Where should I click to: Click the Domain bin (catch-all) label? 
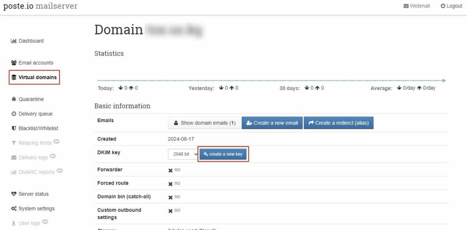[x=124, y=197]
